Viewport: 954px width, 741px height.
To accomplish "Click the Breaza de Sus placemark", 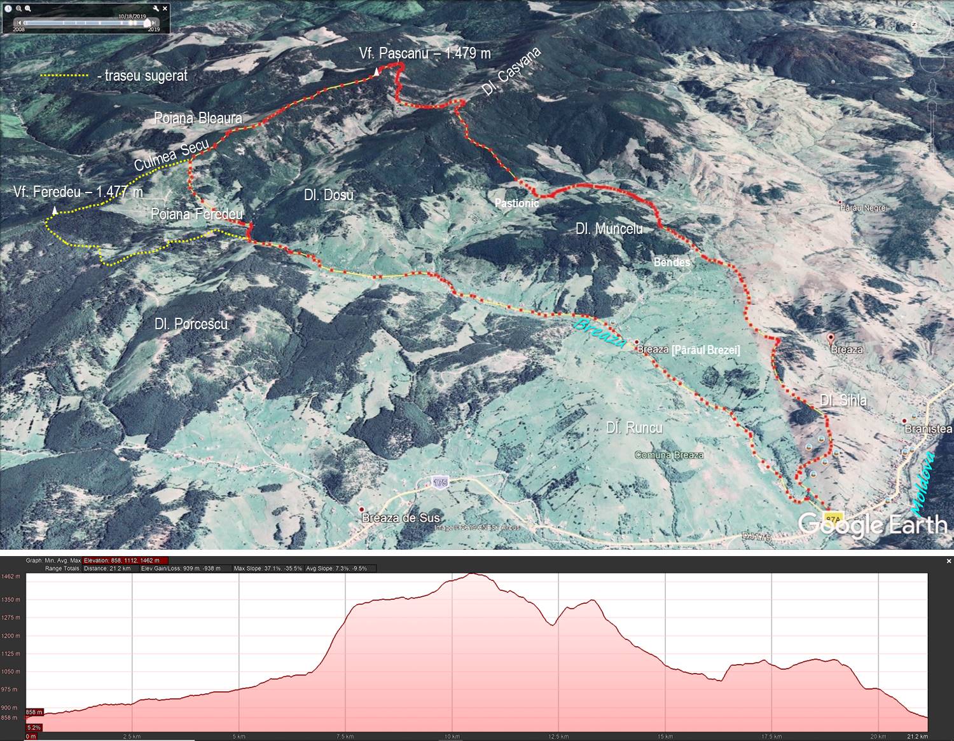I will [362, 510].
